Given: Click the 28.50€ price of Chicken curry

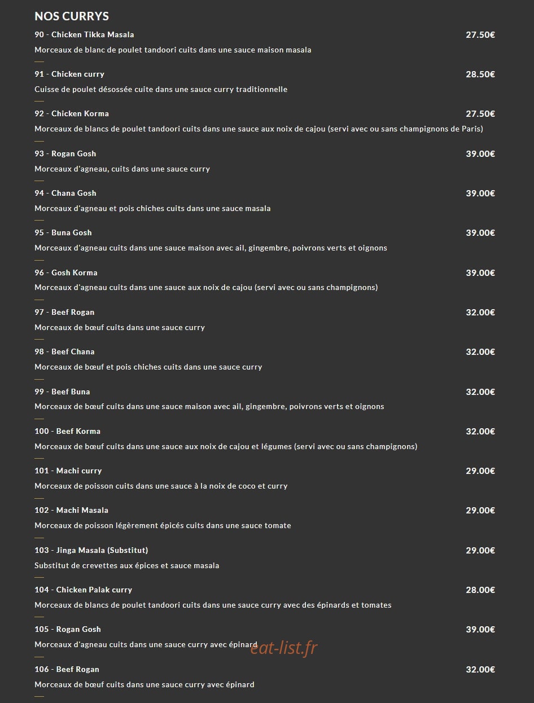Looking at the screenshot, I should pyautogui.click(x=480, y=74).
